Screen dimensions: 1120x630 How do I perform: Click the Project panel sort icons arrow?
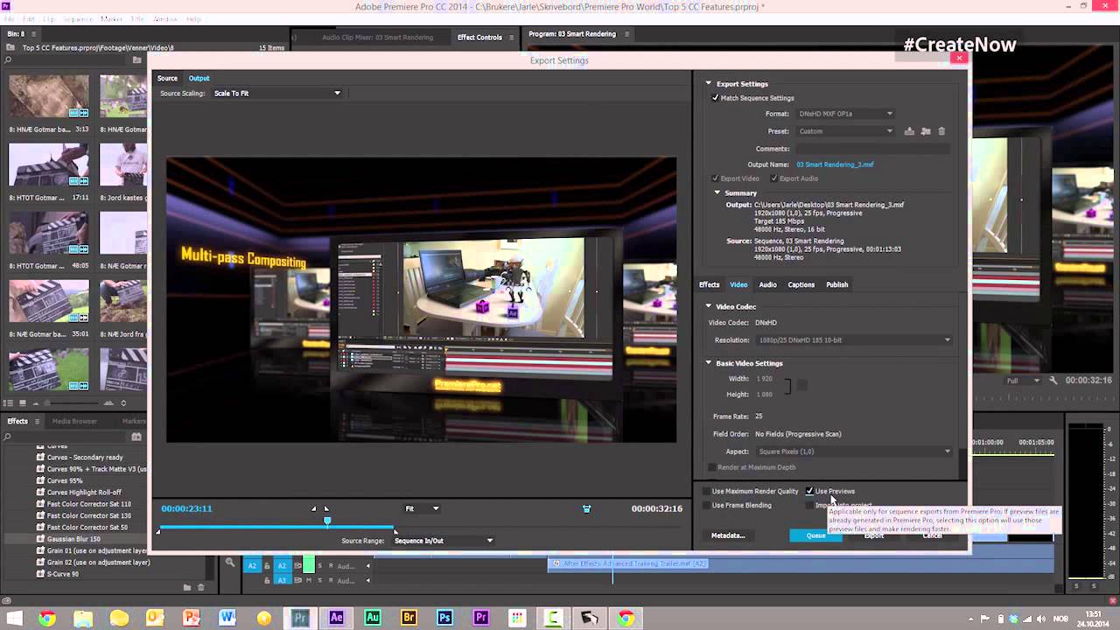pyautogui.click(x=123, y=402)
